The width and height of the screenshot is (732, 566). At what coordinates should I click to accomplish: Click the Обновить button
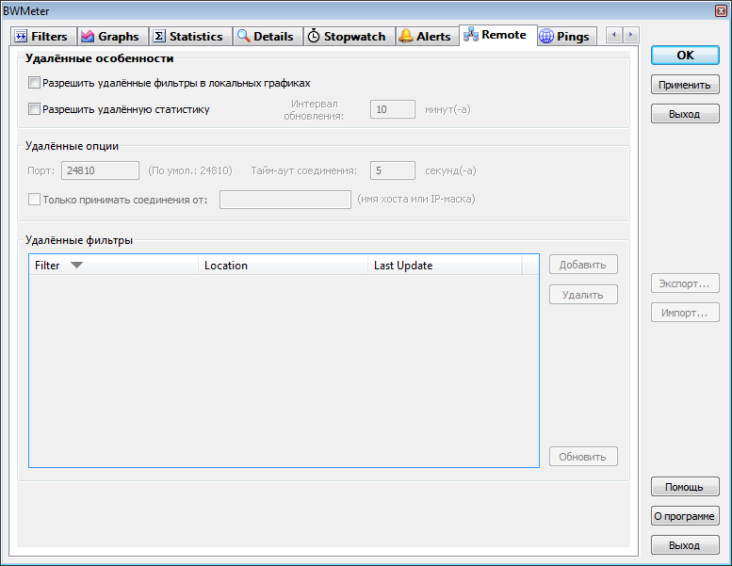click(x=583, y=457)
